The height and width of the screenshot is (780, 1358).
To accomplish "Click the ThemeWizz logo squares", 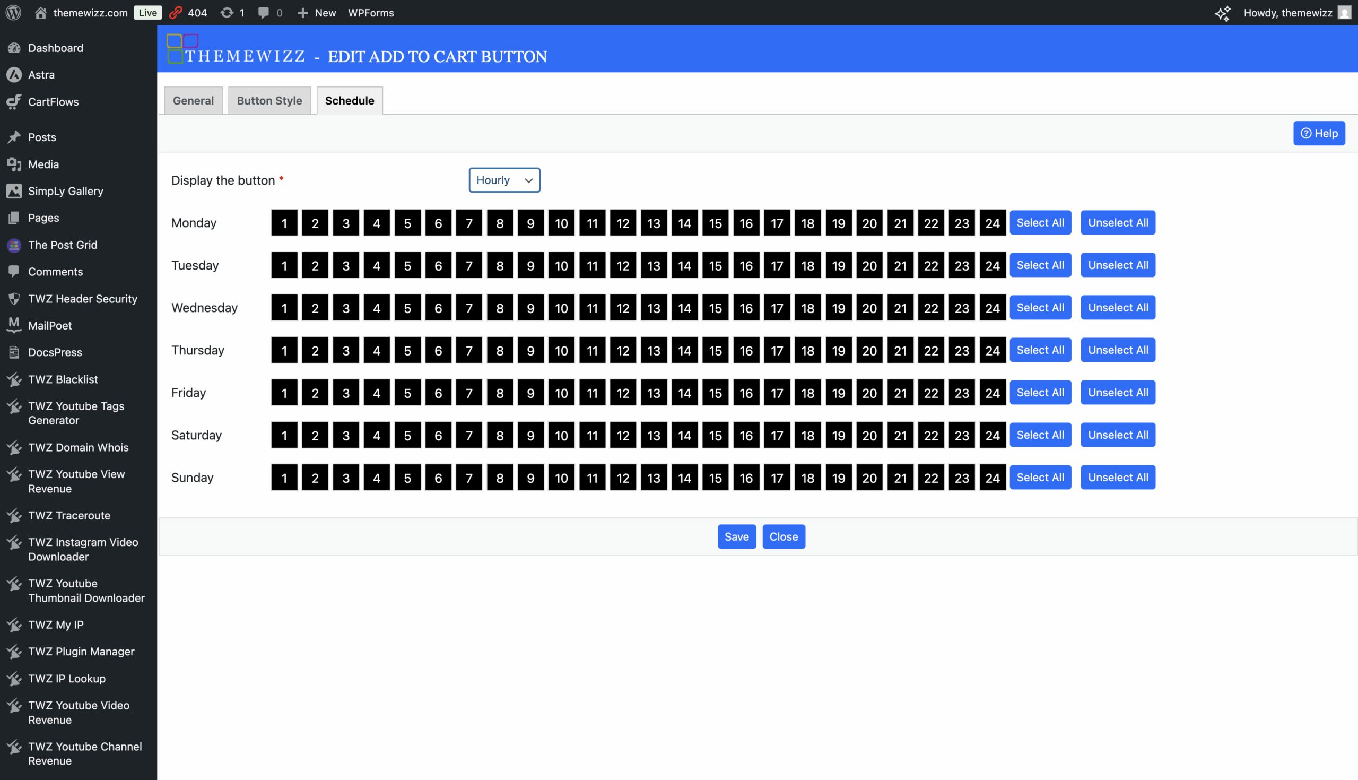I will coord(181,48).
